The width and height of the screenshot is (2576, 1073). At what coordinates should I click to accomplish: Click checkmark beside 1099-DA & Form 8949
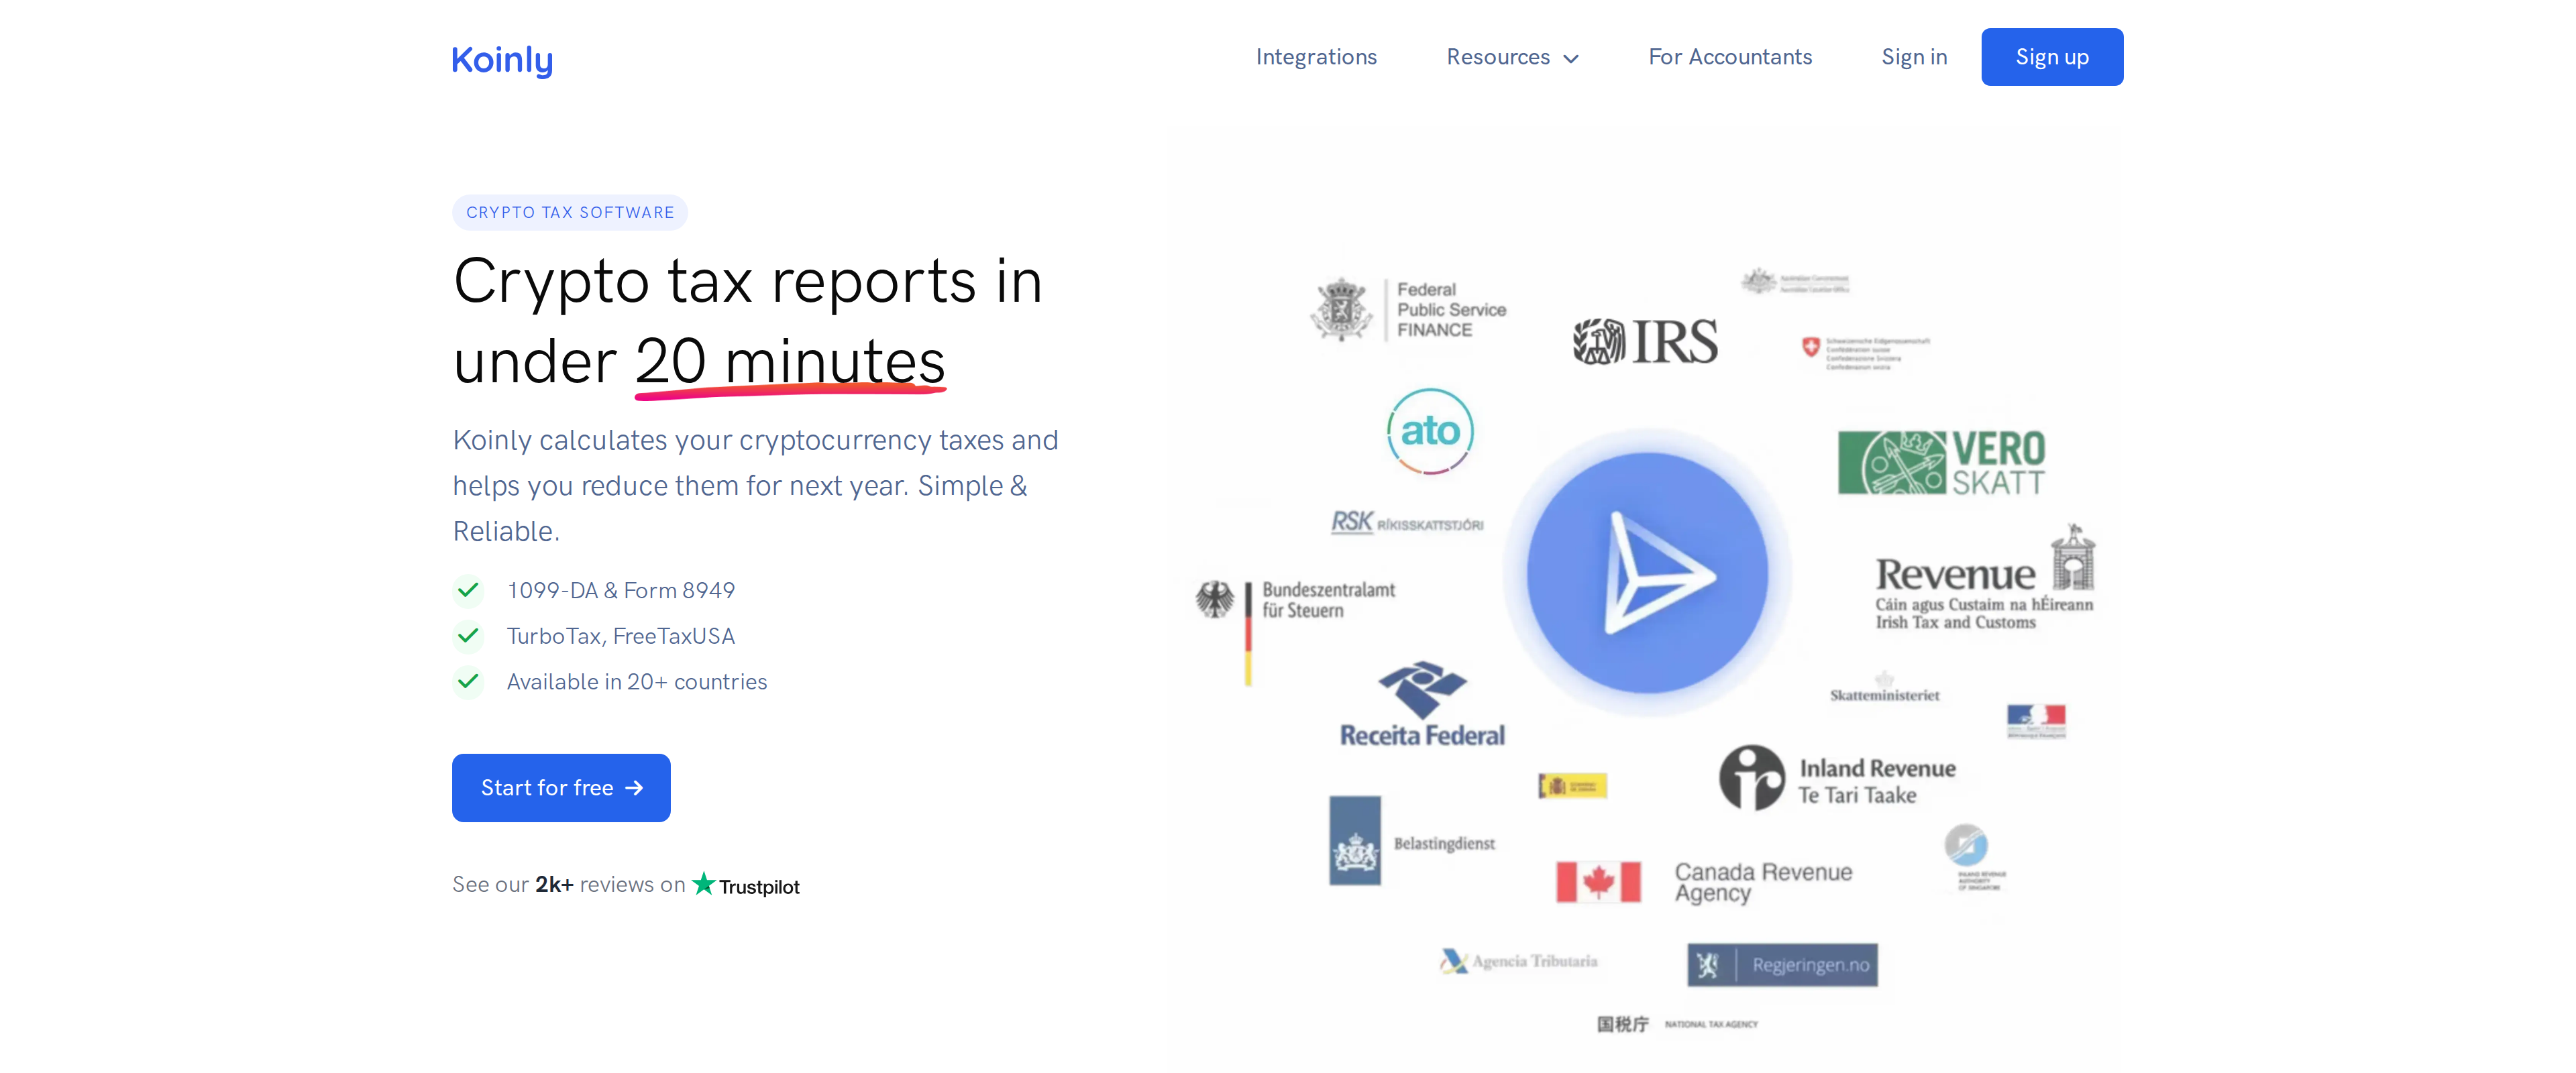(468, 590)
